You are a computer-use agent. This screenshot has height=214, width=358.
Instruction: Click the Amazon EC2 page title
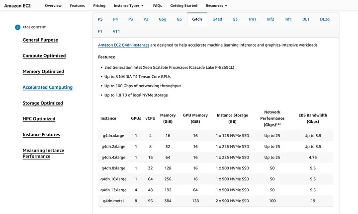point(17,5)
